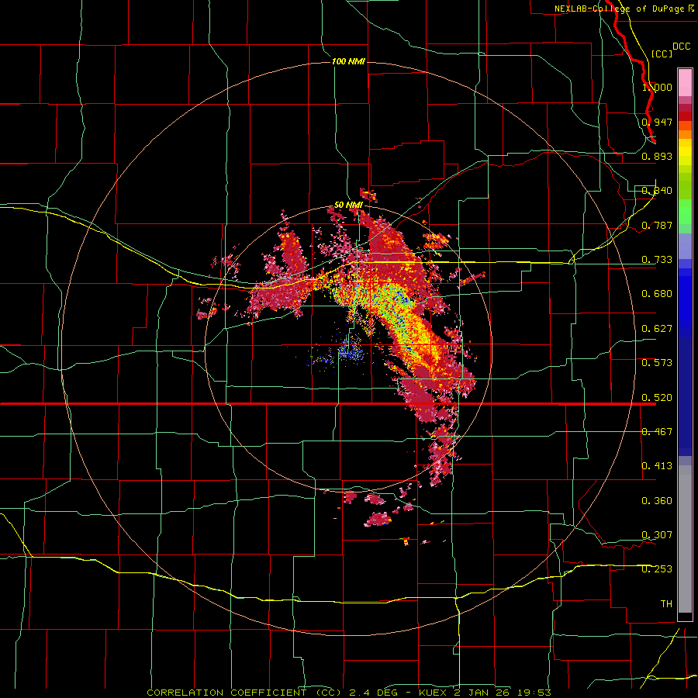Click the 0.360 scale value
This screenshot has width=698, height=698.
(x=657, y=501)
